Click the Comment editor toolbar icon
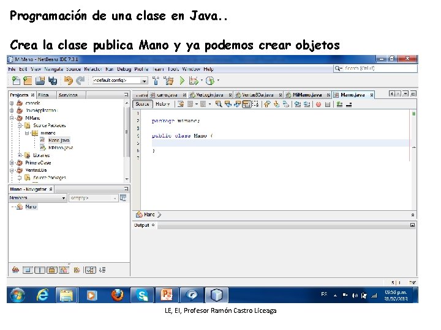 (x=339, y=105)
